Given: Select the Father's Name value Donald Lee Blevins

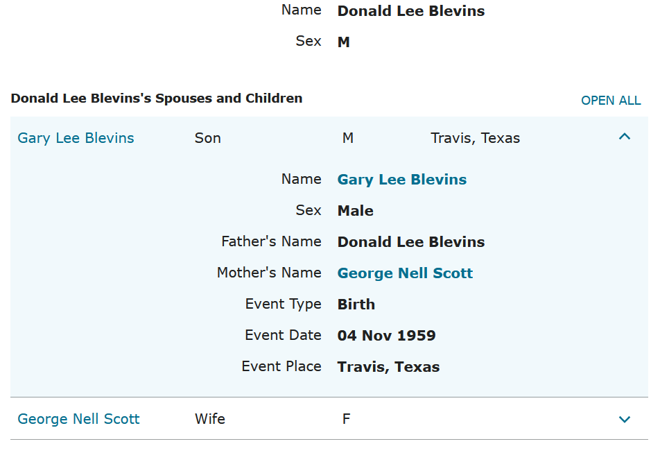Looking at the screenshot, I should coord(410,242).
